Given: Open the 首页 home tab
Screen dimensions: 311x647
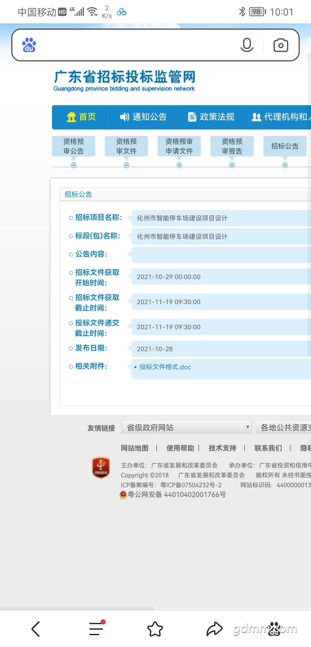Looking at the screenshot, I should (x=81, y=117).
